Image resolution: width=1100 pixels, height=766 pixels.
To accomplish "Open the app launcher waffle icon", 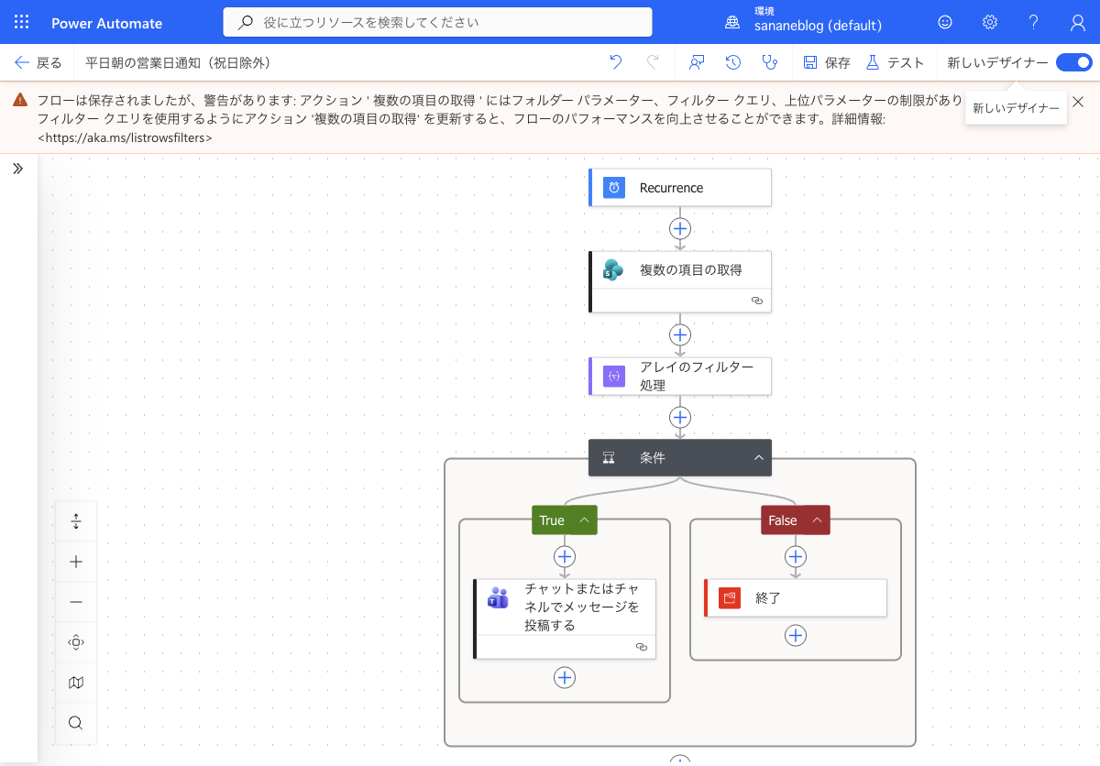I will click(x=22, y=22).
